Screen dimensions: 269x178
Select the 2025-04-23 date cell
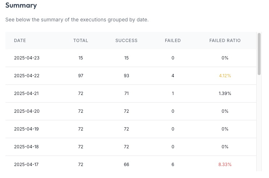pos(27,58)
